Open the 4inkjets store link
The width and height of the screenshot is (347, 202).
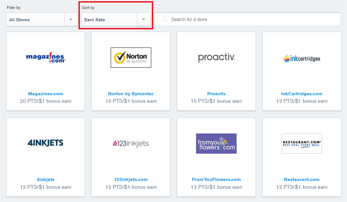tap(45, 179)
